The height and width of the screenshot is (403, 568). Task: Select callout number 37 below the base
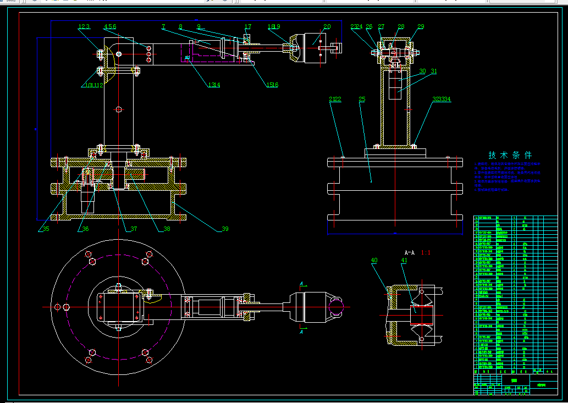[134, 229]
